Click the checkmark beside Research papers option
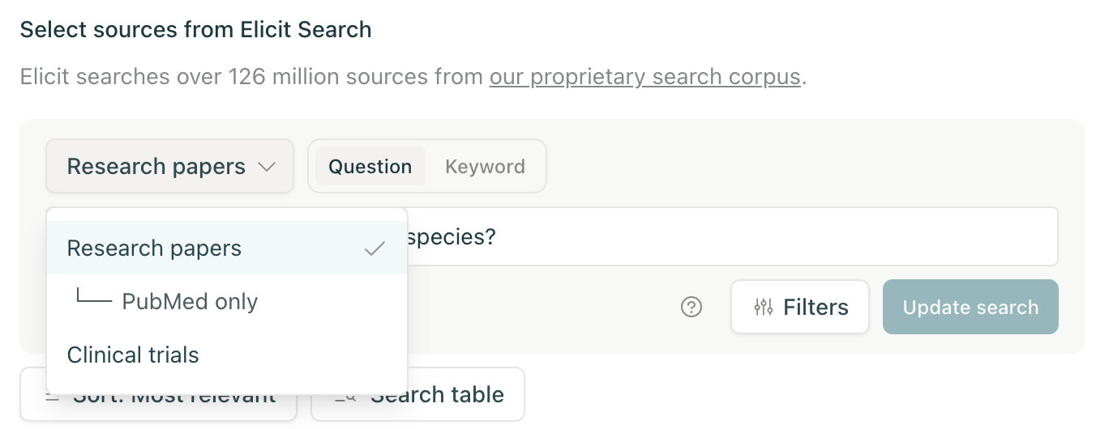This screenshot has width=1096, height=429. pos(375,248)
